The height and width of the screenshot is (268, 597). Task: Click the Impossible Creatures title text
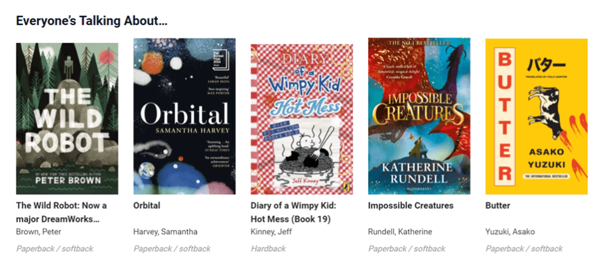point(411,205)
